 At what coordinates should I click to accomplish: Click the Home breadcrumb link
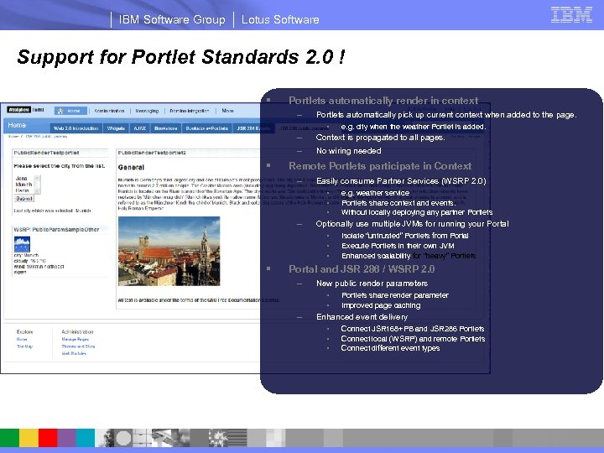coord(13,137)
